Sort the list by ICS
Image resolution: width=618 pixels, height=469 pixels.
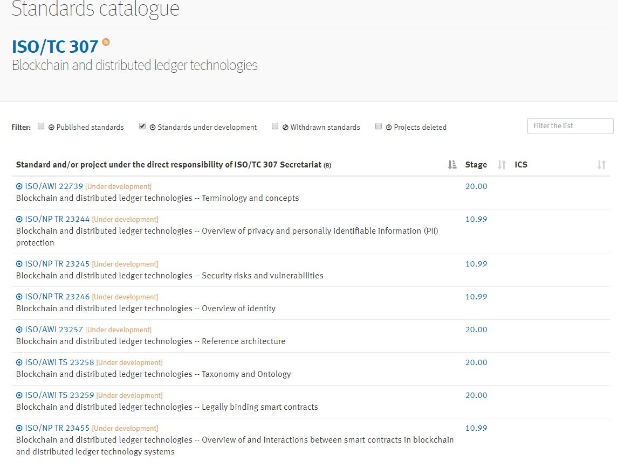click(x=601, y=164)
